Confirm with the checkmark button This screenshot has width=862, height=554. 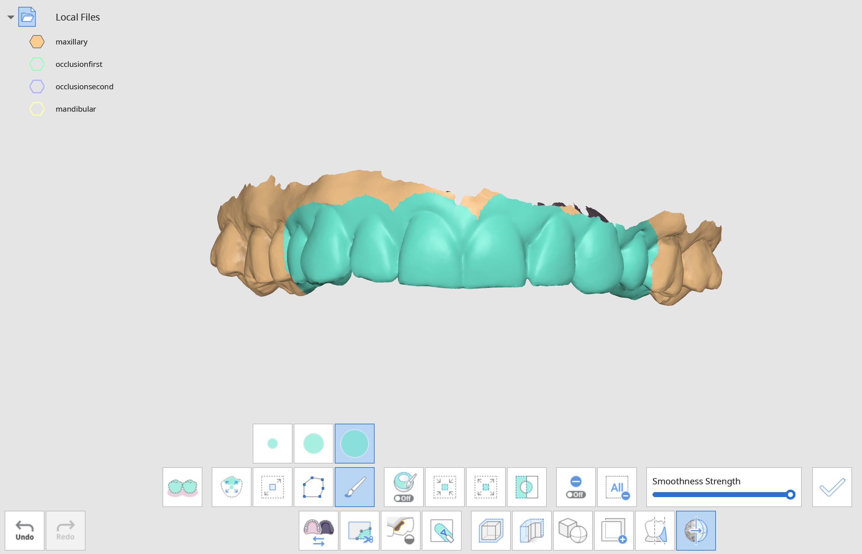pyautogui.click(x=832, y=487)
